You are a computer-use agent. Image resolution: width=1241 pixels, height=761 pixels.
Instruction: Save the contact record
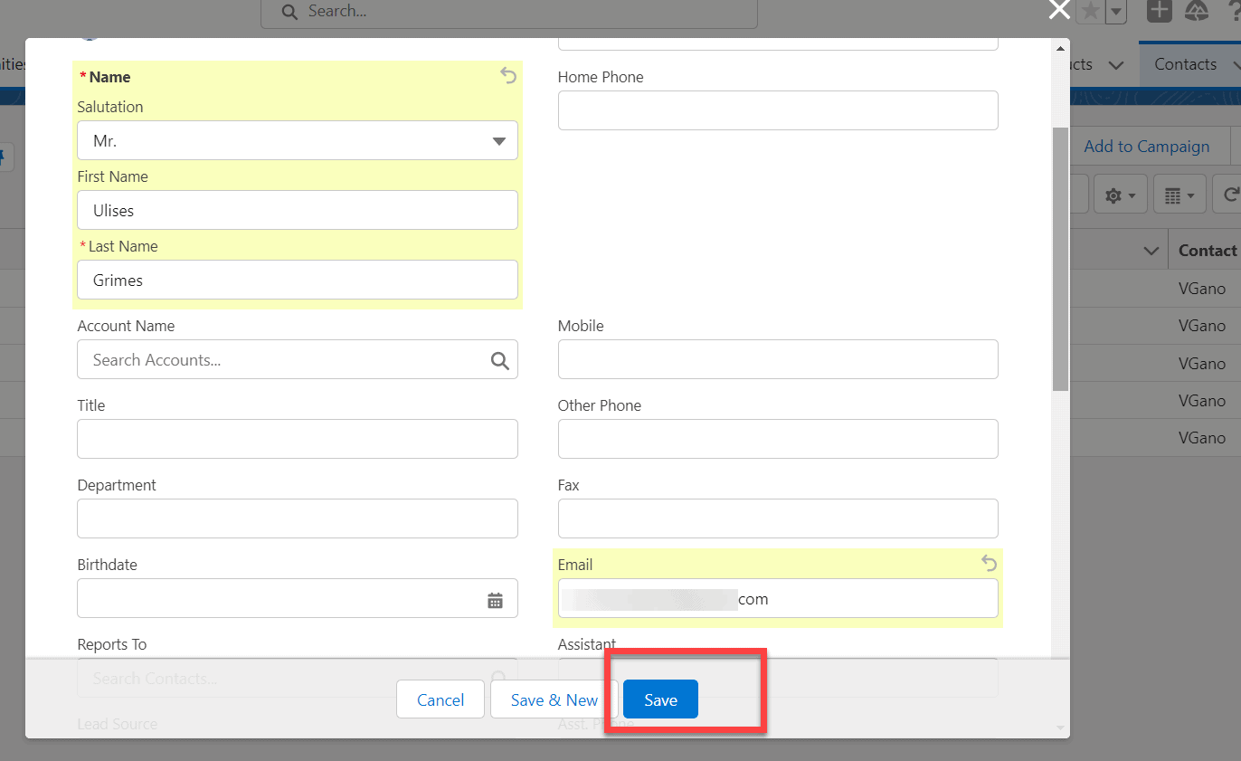tap(659, 699)
